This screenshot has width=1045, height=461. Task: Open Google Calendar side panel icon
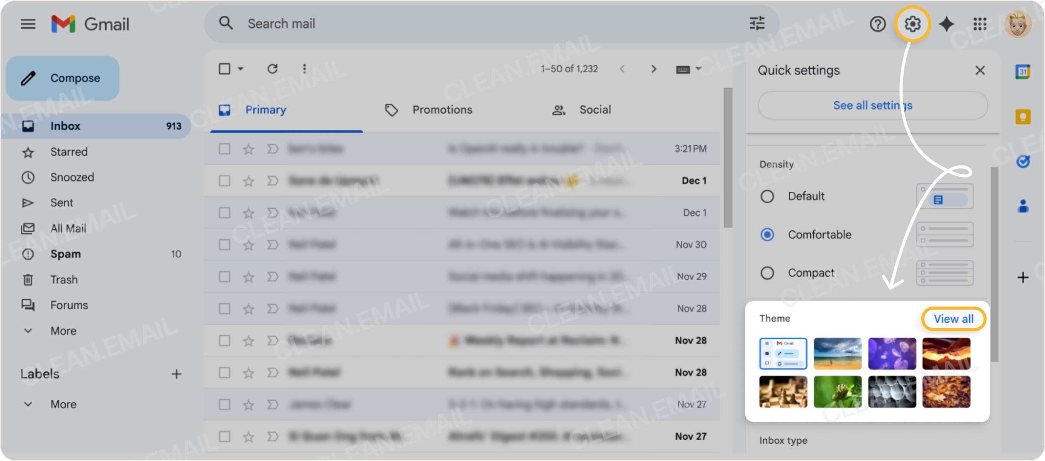pos(1022,72)
